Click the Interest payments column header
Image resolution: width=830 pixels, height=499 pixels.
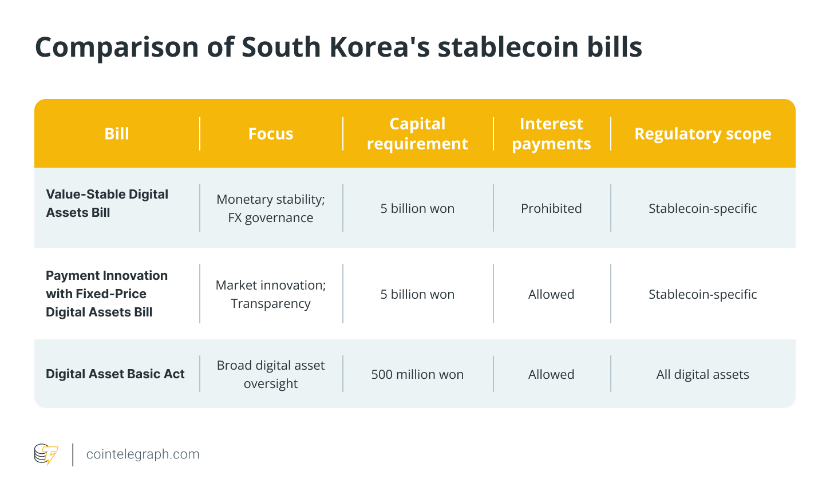tap(551, 134)
